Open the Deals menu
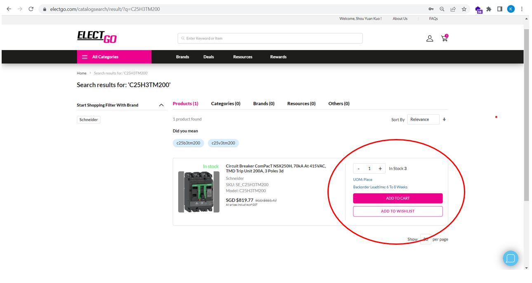Screen dimensions: 532x283 209,57
